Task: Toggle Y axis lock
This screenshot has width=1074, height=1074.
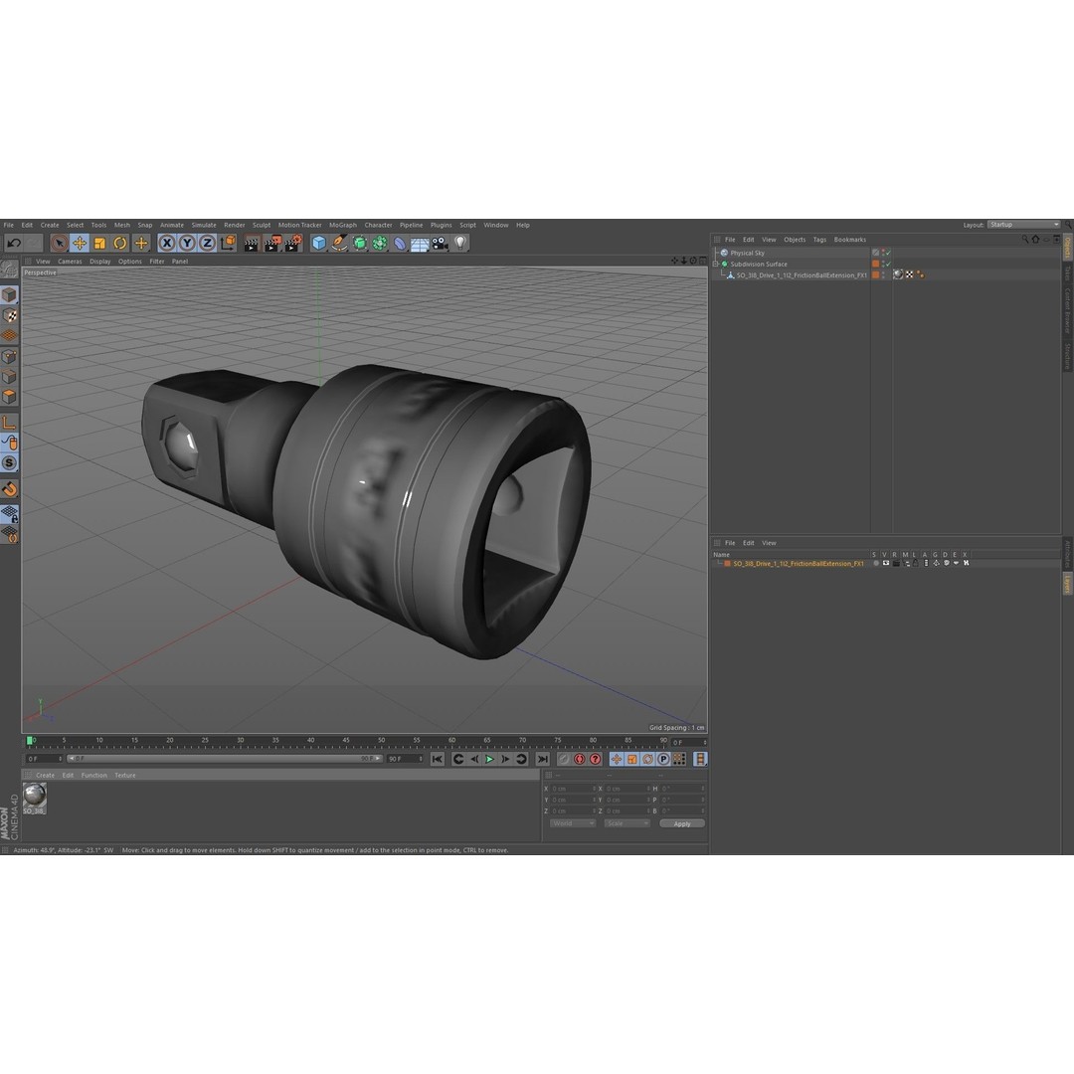Action: [x=187, y=244]
